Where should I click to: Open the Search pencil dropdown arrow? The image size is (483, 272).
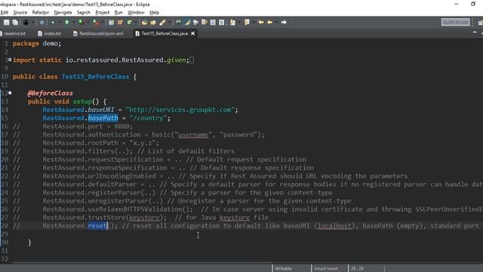point(169,22)
